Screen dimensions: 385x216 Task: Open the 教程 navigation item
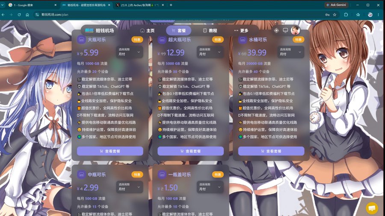pyautogui.click(x=210, y=31)
